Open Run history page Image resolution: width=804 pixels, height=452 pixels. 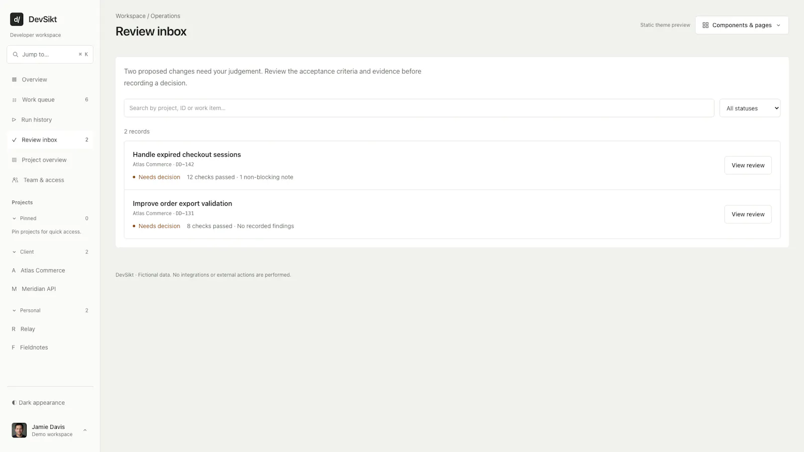coord(50,120)
